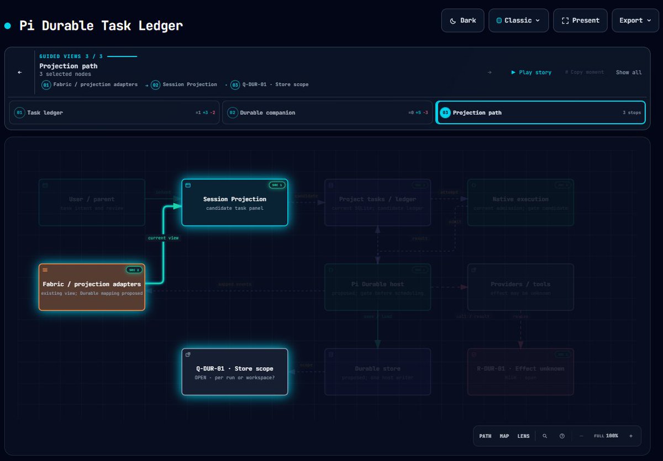Open search with the magnifier icon
This screenshot has height=461, width=663.
545,436
